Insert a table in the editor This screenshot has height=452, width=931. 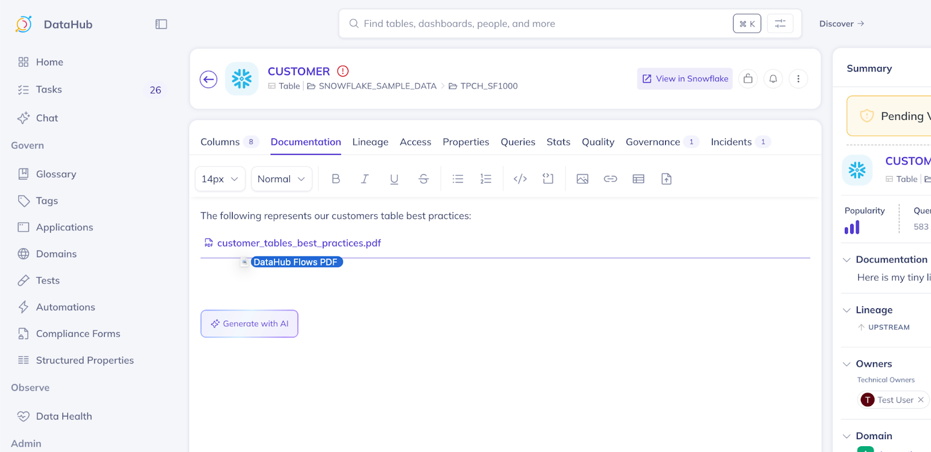pos(638,179)
